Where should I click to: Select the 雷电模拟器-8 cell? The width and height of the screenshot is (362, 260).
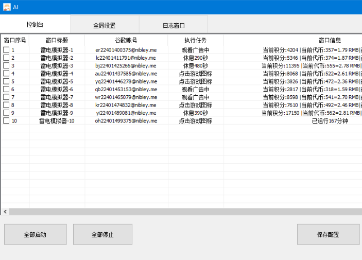tap(57, 105)
